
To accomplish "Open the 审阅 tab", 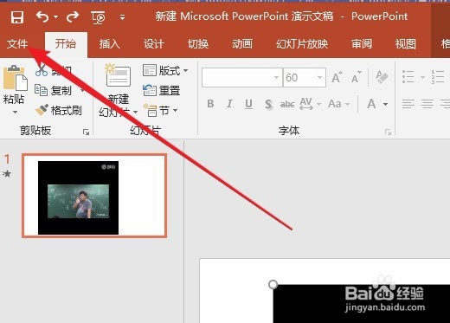I will pos(362,44).
